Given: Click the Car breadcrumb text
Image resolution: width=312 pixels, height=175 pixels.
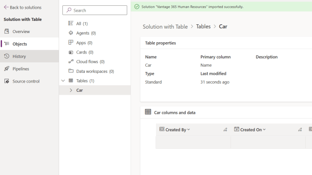Looking at the screenshot, I should pos(223,26).
